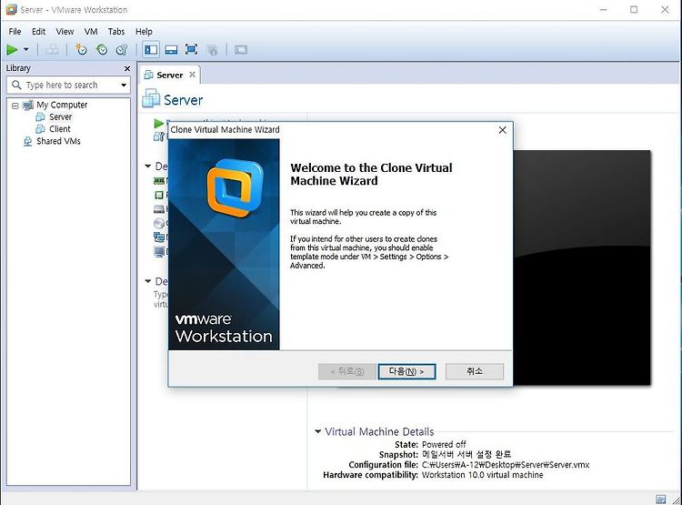Enter full screen mode via toolbar icon
This screenshot has height=505, width=682.
pos(191,50)
